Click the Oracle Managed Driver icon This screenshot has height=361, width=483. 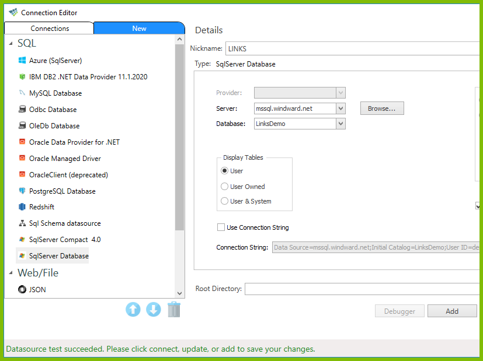point(22,158)
